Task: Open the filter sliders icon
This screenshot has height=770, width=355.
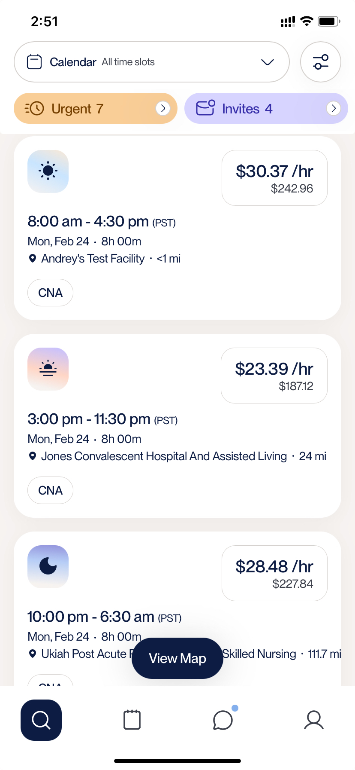Action: [x=321, y=62]
